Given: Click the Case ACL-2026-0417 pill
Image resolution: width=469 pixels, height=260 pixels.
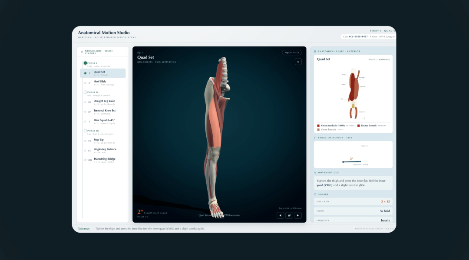Looking at the screenshot, I should coord(369,37).
